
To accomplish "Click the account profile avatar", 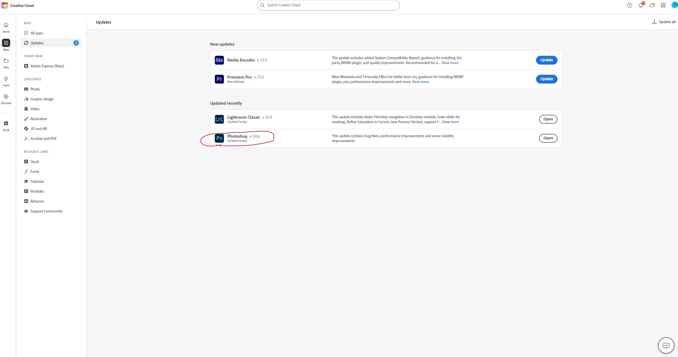I will [674, 5].
